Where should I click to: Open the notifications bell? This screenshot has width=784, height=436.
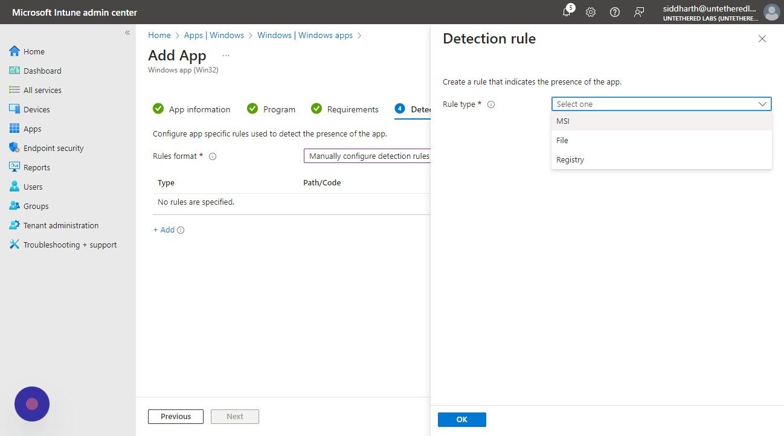(567, 11)
